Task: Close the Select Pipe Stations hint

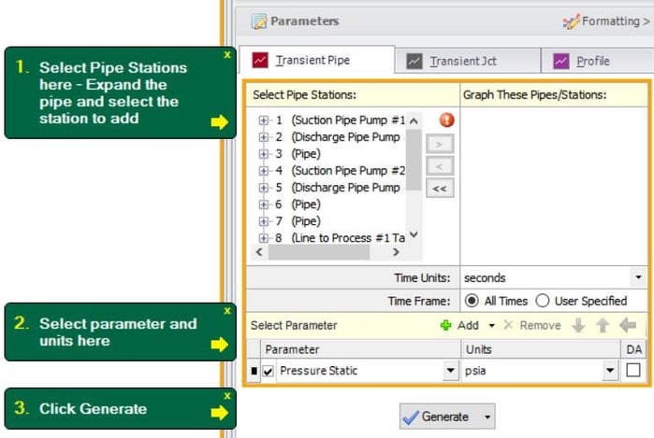Action: point(227,54)
